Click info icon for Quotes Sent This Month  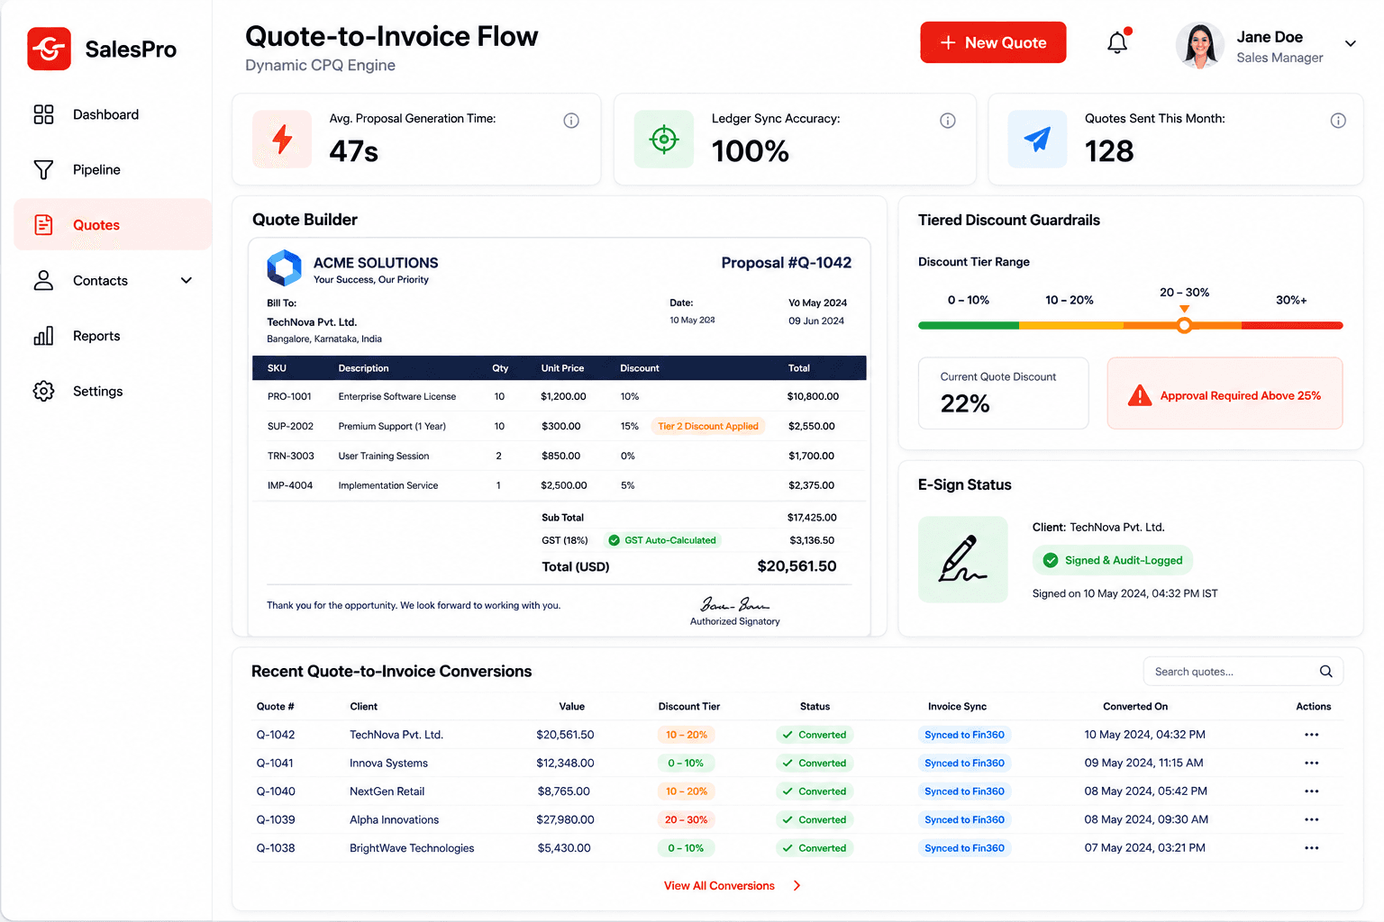click(1338, 121)
